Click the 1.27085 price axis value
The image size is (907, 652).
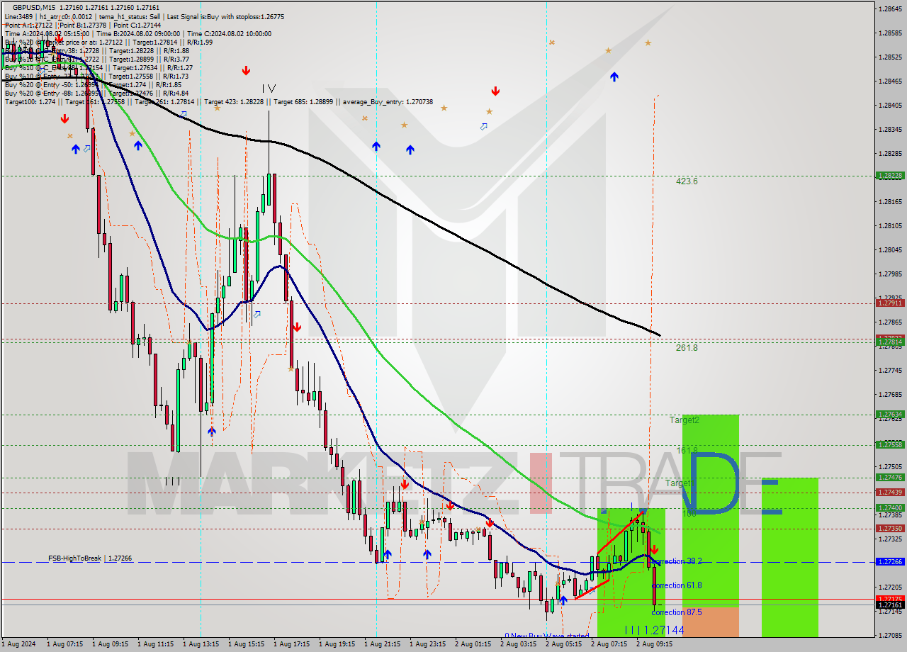coord(890,635)
